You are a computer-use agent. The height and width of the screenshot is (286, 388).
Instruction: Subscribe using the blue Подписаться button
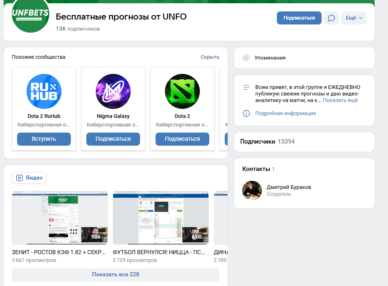pos(299,18)
